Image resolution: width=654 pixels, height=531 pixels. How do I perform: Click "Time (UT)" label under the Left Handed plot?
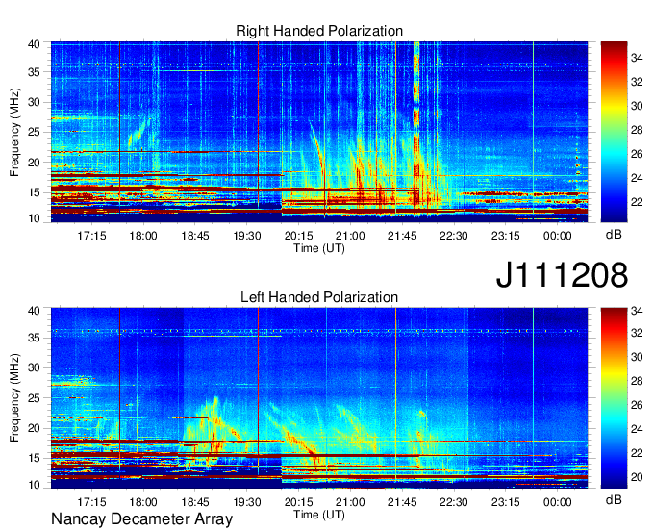click(x=319, y=515)
